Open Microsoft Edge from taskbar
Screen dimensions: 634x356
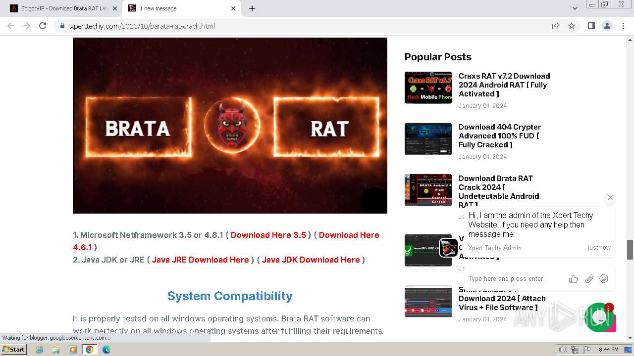click(106, 350)
